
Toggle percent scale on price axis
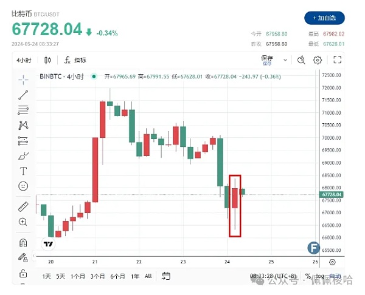point(308,276)
